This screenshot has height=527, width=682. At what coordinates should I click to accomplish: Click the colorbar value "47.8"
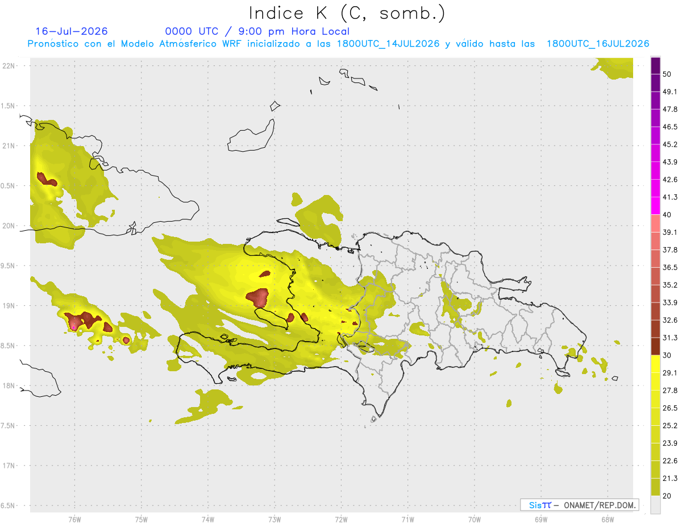pos(669,109)
